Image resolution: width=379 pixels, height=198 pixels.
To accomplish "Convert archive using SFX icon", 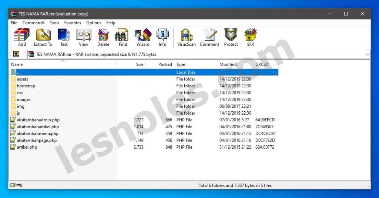I will coord(251,37).
